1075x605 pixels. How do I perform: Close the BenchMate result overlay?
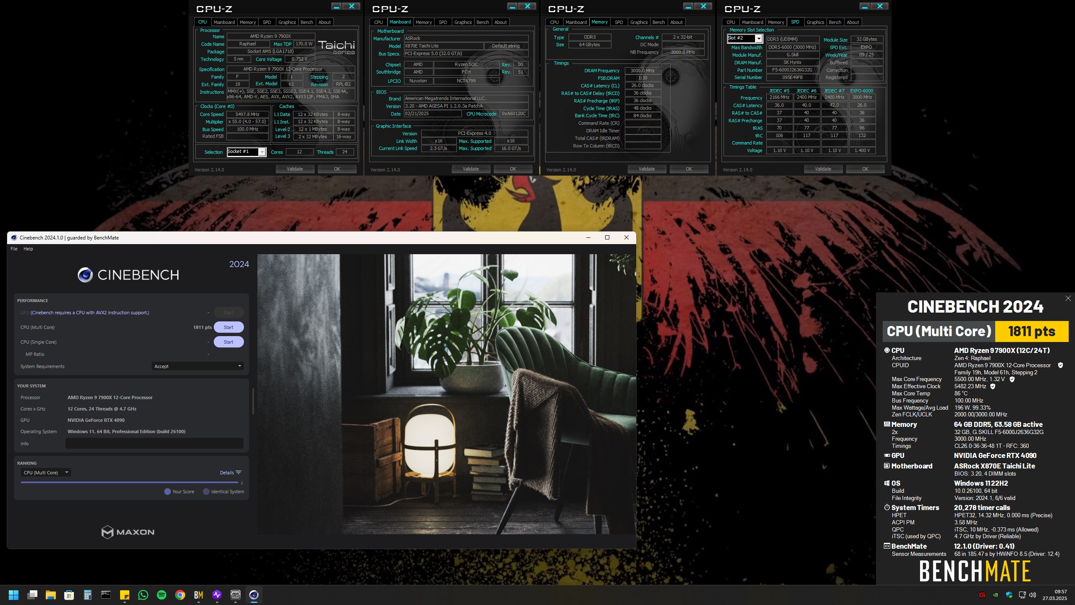(1068, 298)
